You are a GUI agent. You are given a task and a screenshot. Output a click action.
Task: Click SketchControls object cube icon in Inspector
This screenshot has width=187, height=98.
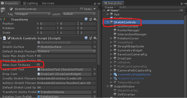coord(3,10)
